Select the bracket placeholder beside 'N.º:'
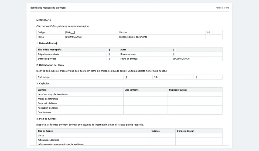This screenshot has height=151, width=259. pos(196,77)
